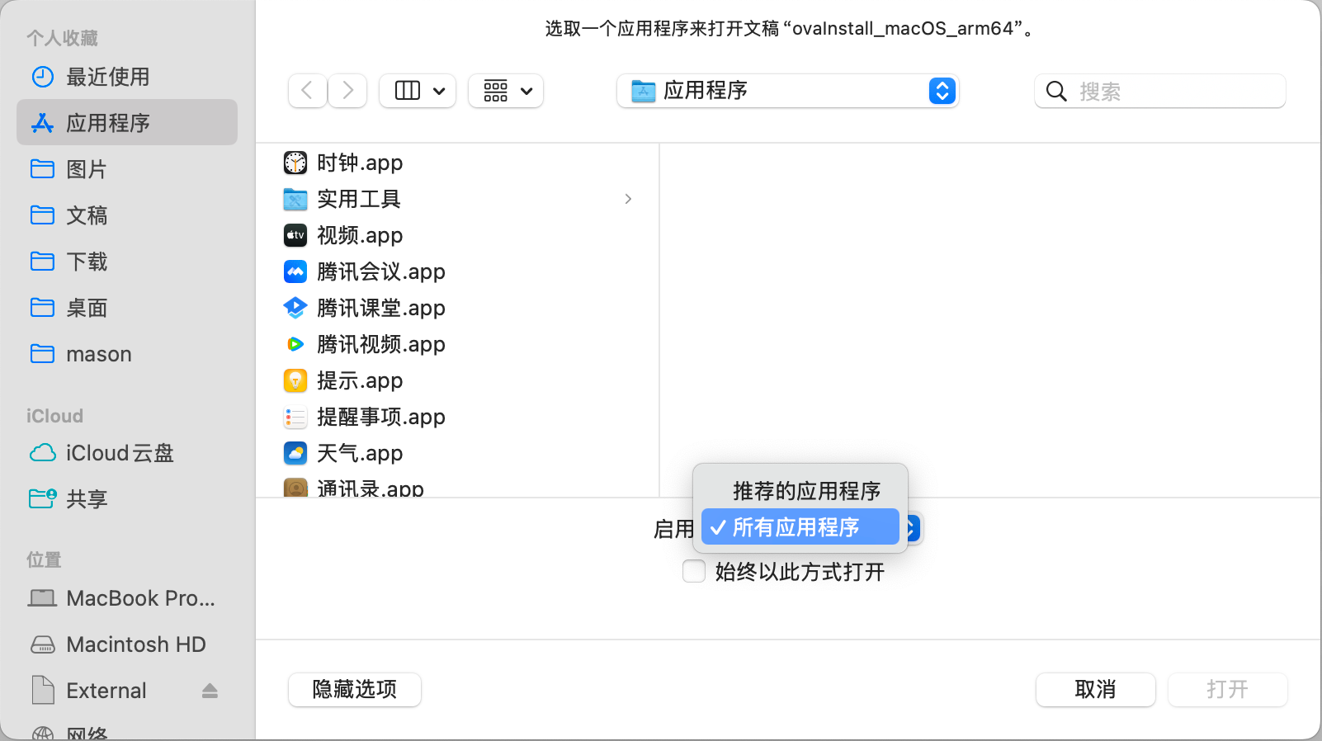The width and height of the screenshot is (1322, 741).
Task: Open the 应用程序 location dropdown
Action: (x=787, y=91)
